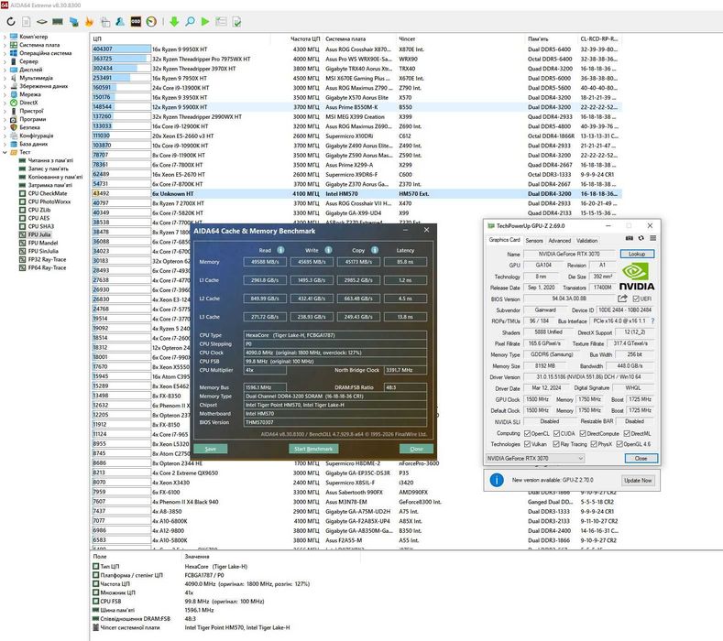This screenshot has width=723, height=641.
Task: Select the Graphics Card tab in GPU-Z
Action: point(504,240)
